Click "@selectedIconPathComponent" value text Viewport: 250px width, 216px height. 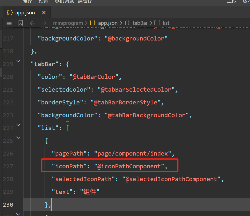pyautogui.click(x=171, y=179)
